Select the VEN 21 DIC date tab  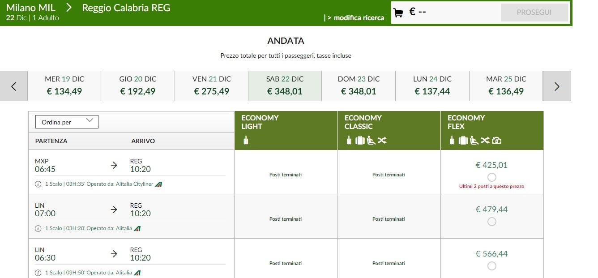(x=212, y=86)
